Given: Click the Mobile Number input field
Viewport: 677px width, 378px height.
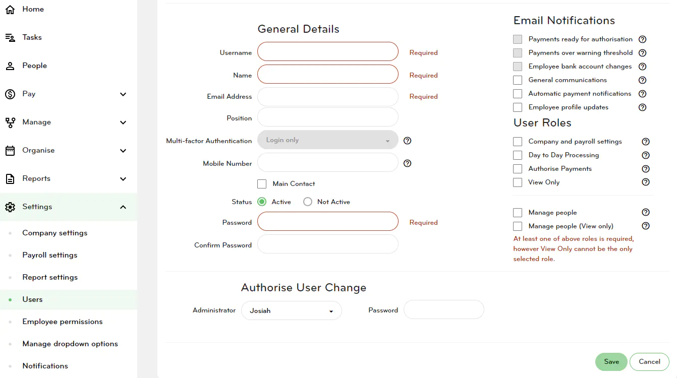Looking at the screenshot, I should pyautogui.click(x=328, y=162).
